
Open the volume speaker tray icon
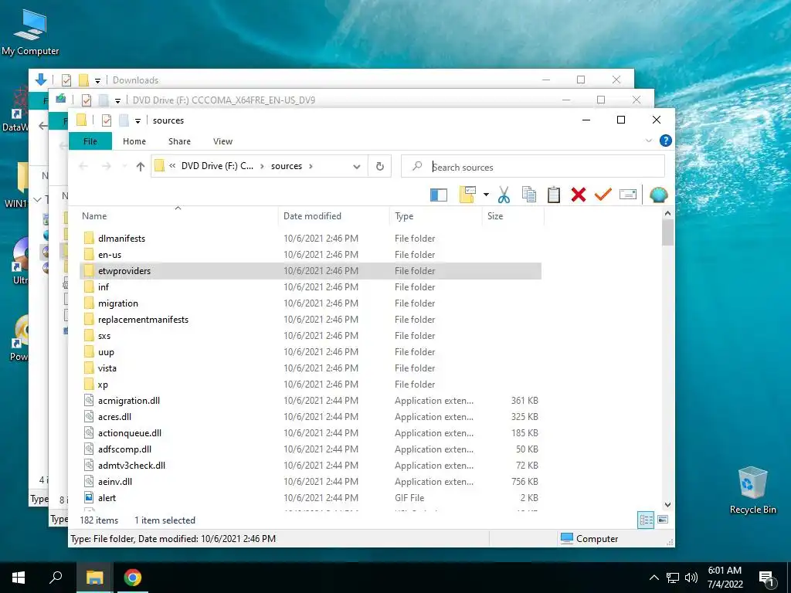click(691, 578)
